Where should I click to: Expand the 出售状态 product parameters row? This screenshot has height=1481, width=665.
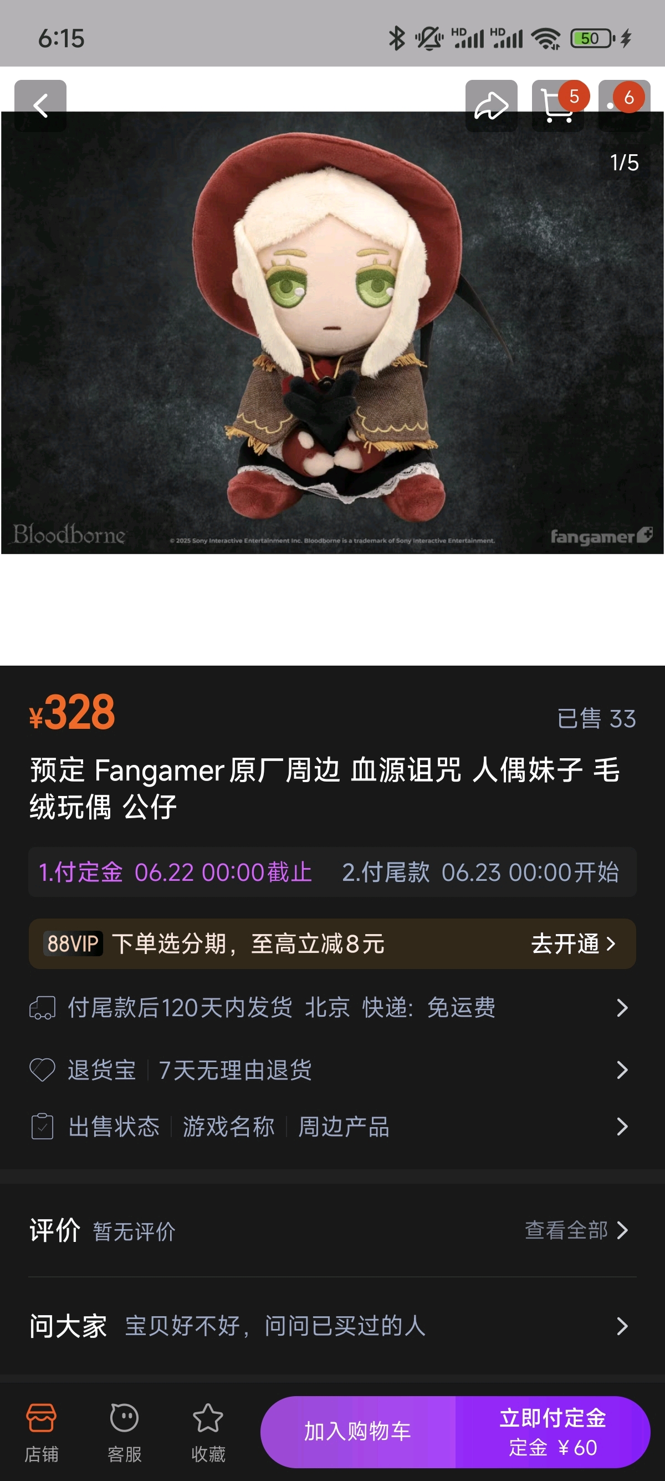pyautogui.click(x=332, y=1126)
